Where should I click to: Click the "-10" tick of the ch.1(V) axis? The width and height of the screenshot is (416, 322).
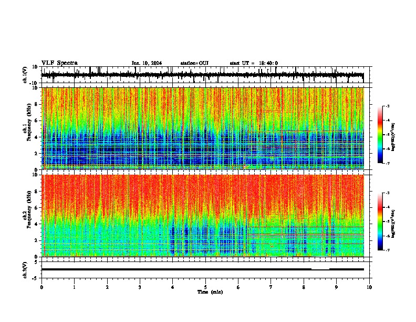34,83
